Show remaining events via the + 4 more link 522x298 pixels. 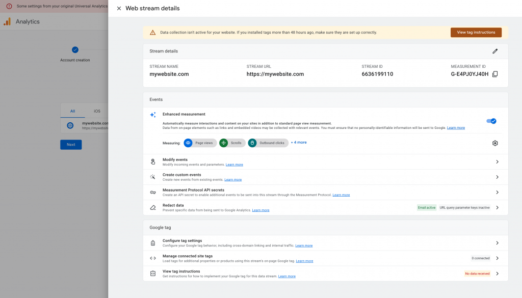click(x=298, y=142)
